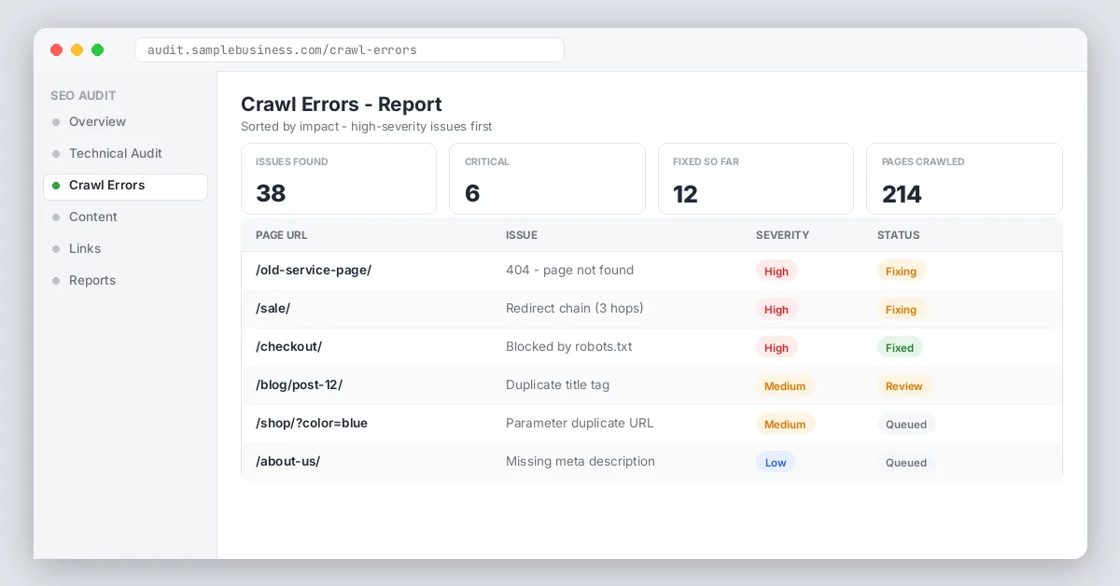Click High badge in /old-service-page/ row
Image resolution: width=1120 pixels, height=586 pixels.
pos(777,271)
